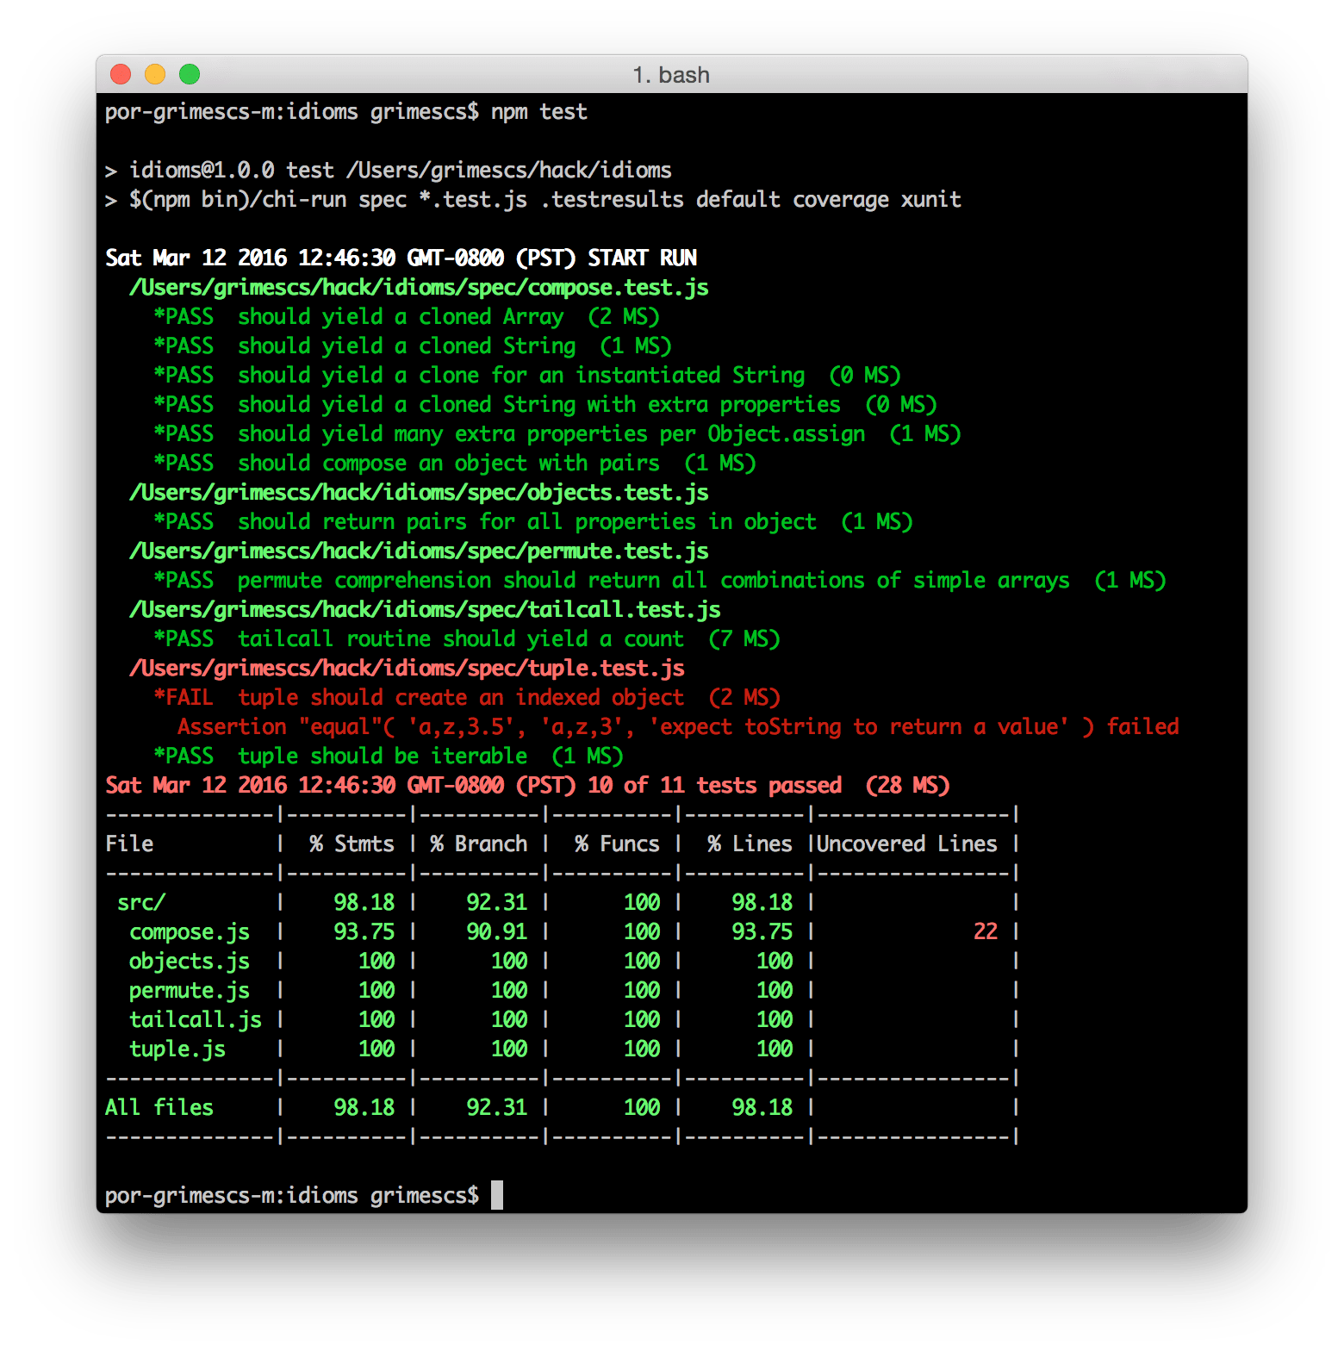Click the 'src/' row label
The height and width of the screenshot is (1351, 1344).
[x=141, y=903]
